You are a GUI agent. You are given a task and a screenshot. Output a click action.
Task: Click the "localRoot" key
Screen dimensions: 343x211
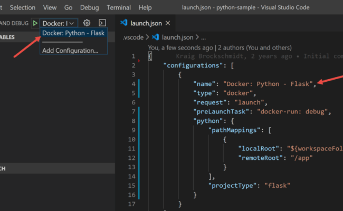click(x=259, y=149)
